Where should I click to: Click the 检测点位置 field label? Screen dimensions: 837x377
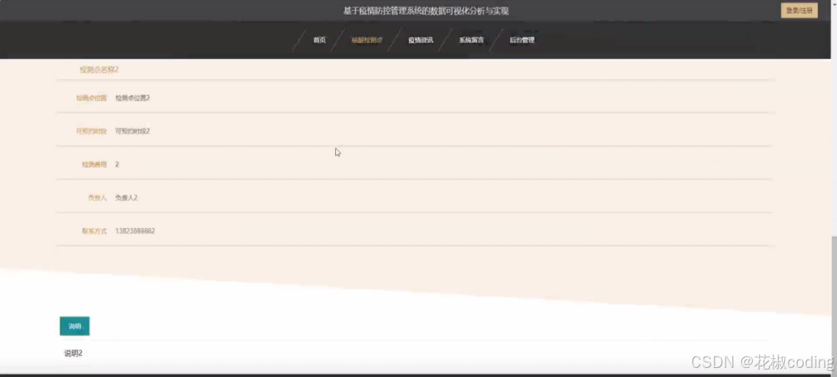pyautogui.click(x=92, y=98)
